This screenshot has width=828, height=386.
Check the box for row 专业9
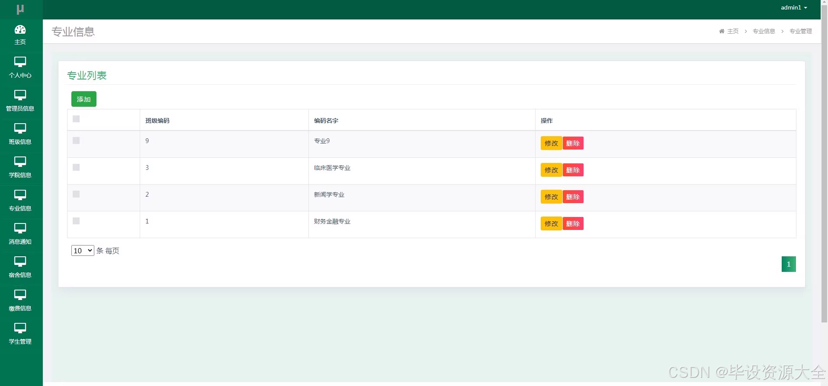click(x=76, y=140)
